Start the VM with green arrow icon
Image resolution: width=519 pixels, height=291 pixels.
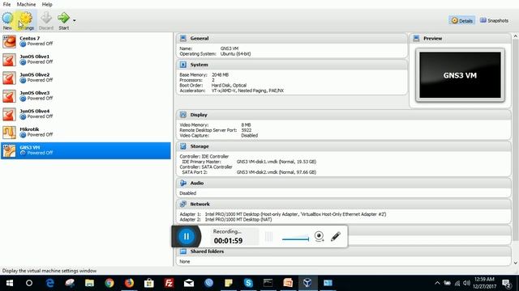(63, 20)
